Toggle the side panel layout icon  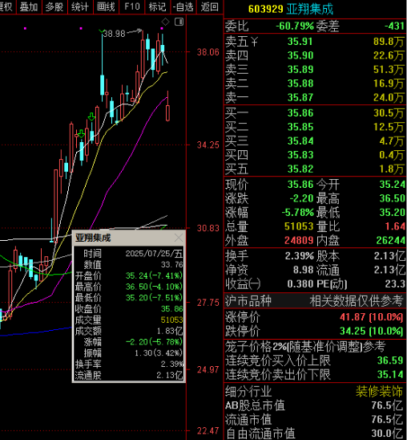click(179, 22)
